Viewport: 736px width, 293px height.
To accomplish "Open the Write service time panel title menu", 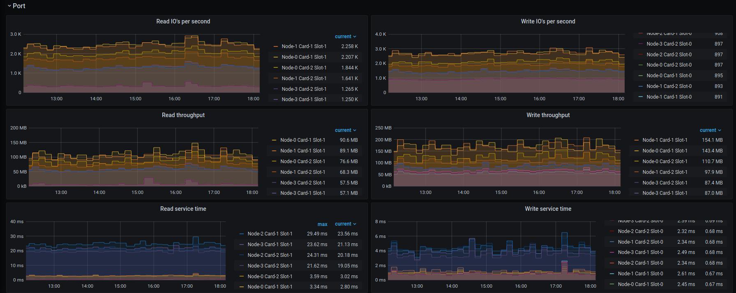I will [x=548, y=209].
